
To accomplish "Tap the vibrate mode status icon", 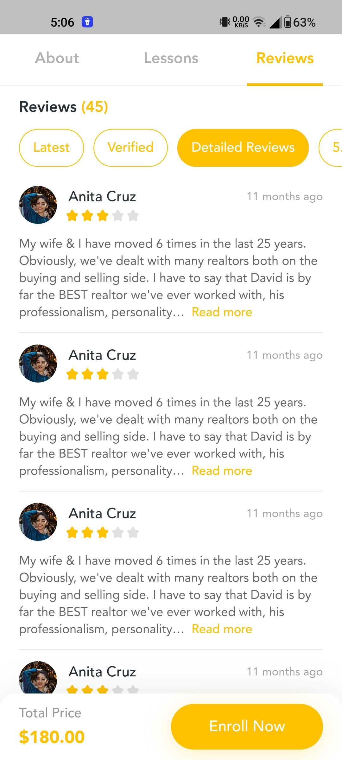I will pos(225,22).
